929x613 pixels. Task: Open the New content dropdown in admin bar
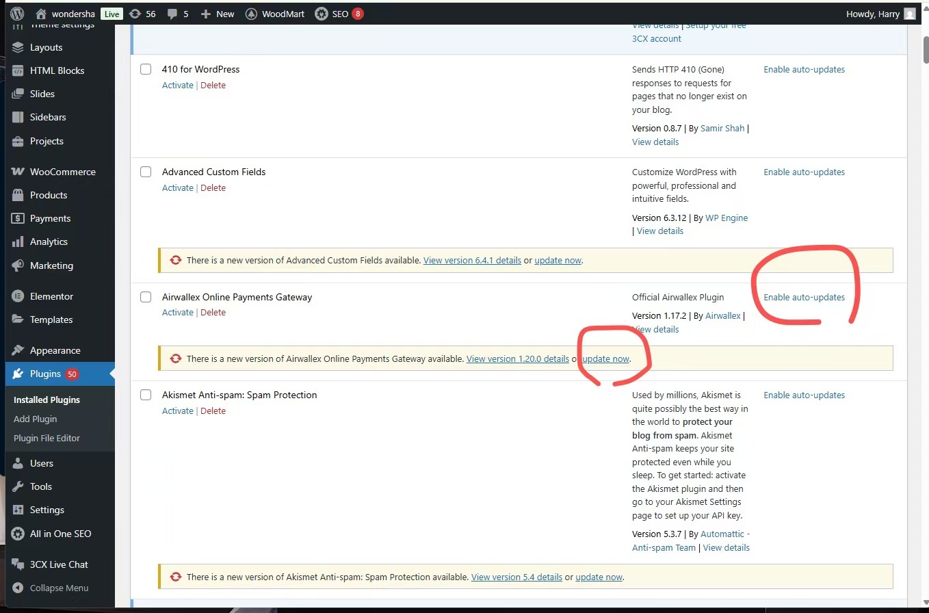pos(218,14)
